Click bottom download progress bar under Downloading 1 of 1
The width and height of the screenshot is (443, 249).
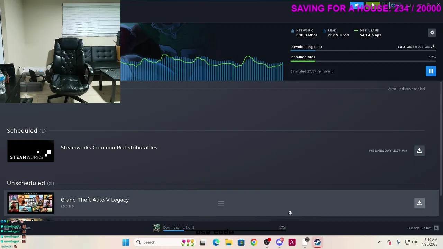224,231
